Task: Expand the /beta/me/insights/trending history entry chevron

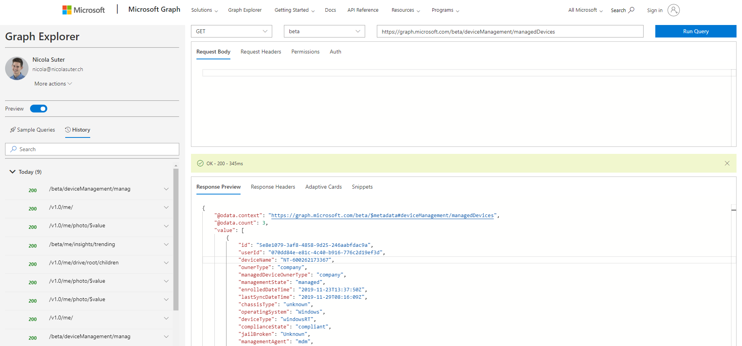Action: tap(166, 244)
